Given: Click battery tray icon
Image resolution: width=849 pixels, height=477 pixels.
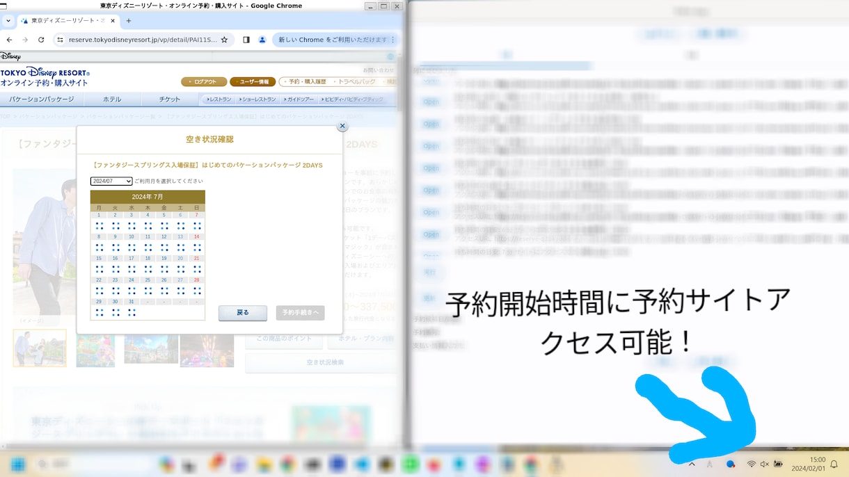Looking at the screenshot, I should 778,464.
